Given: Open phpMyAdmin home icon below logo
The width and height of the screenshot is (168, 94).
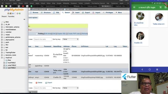Looking at the screenshot, I should [x=8, y=13].
